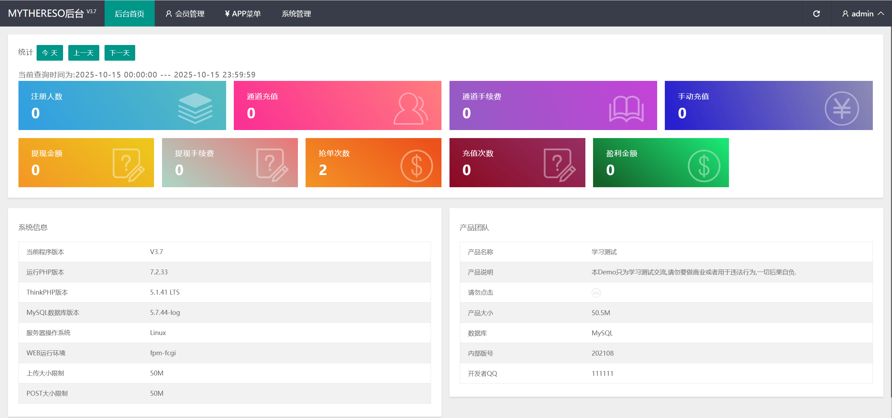Switch to the 后台首页 tab
The width and height of the screenshot is (892, 418).
coord(129,14)
